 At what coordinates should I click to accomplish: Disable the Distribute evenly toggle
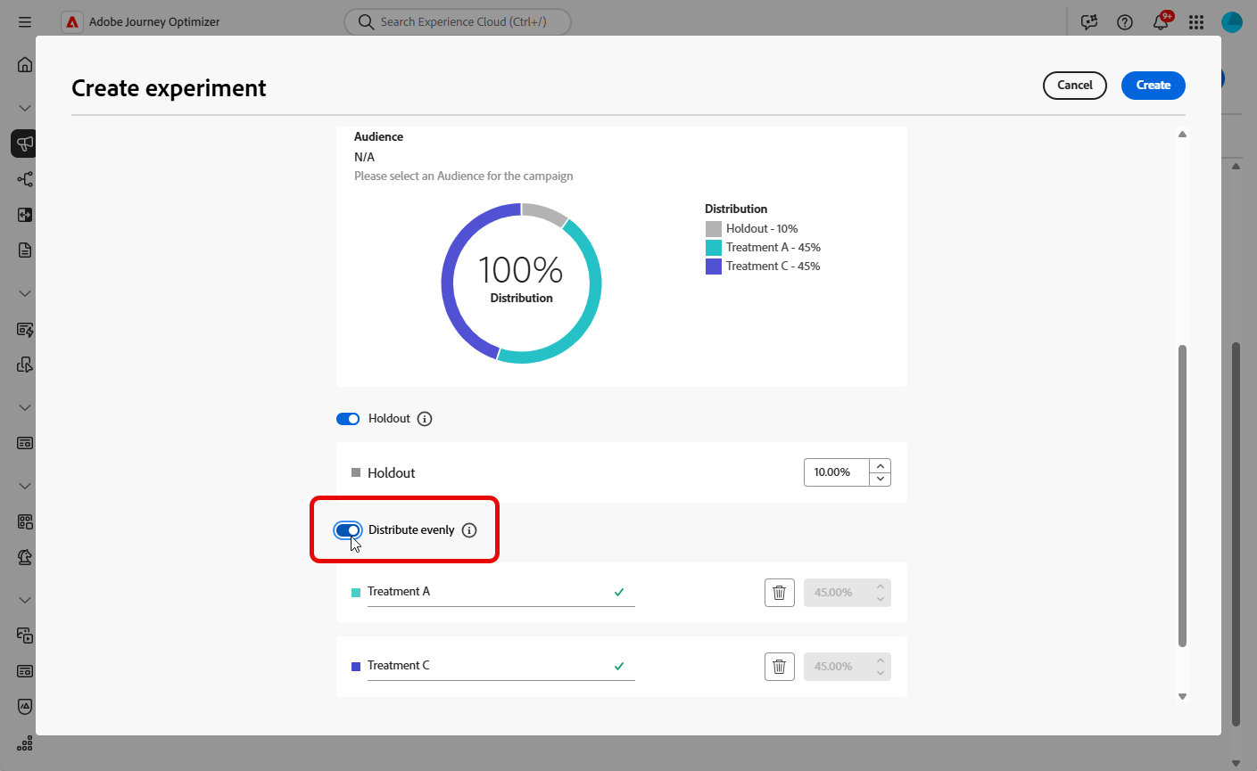tap(348, 530)
